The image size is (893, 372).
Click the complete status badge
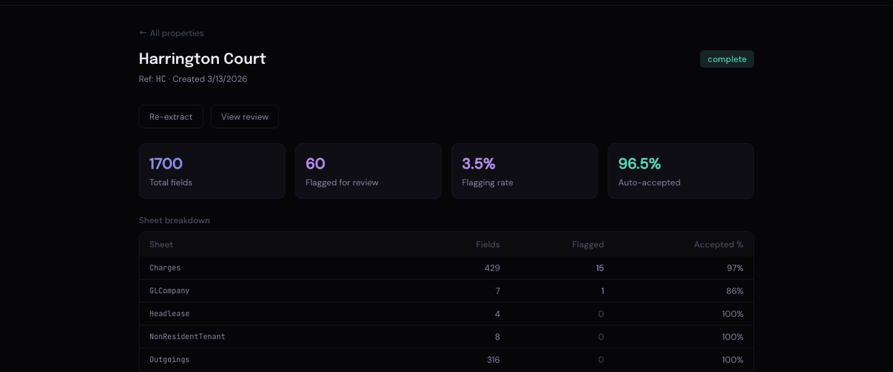(x=727, y=59)
